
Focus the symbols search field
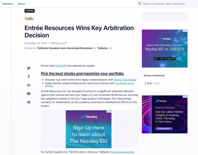click(x=169, y=4)
